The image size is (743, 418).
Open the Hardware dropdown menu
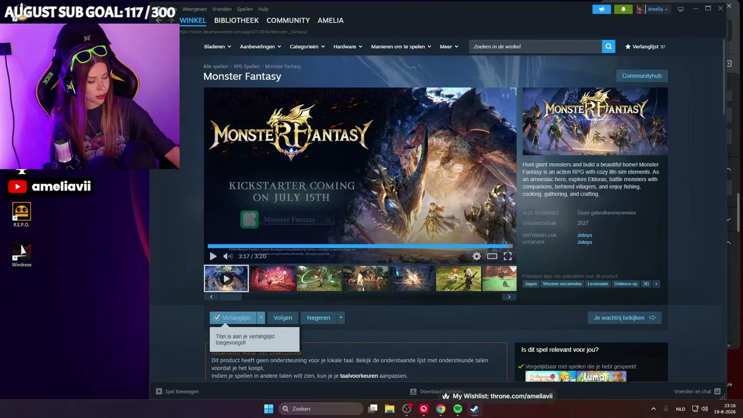click(x=348, y=46)
